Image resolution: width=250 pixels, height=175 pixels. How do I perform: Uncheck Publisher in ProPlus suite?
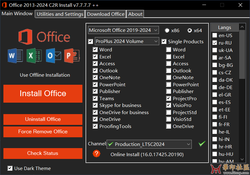[95, 91]
